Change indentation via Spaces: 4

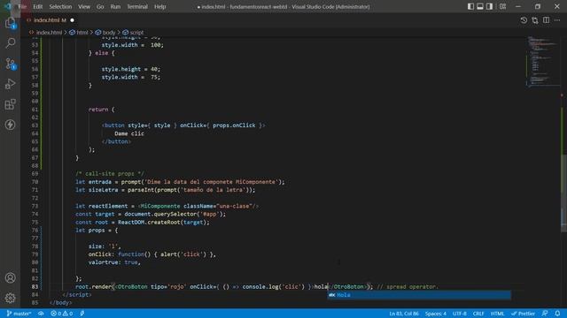click(x=435, y=314)
